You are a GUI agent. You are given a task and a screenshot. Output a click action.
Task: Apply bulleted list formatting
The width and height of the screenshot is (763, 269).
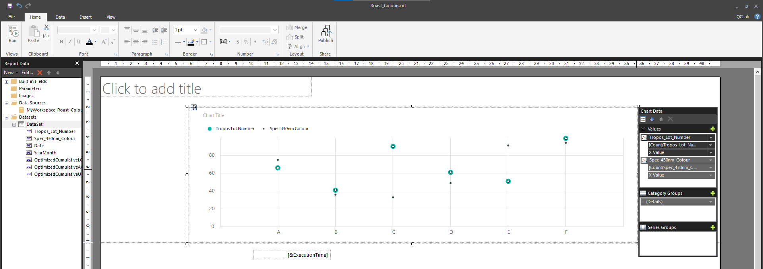click(155, 42)
